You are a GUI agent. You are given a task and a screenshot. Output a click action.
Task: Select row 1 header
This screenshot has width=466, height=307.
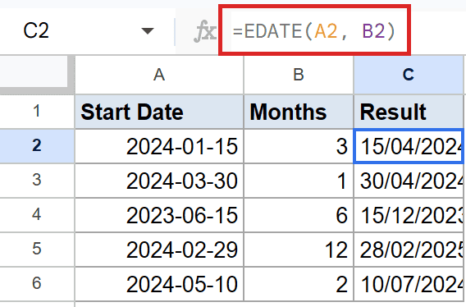(x=37, y=112)
